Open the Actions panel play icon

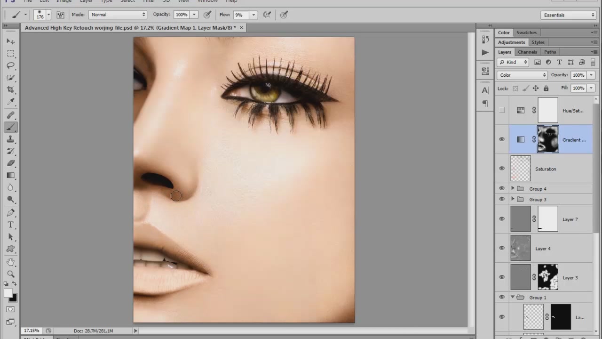click(x=485, y=52)
